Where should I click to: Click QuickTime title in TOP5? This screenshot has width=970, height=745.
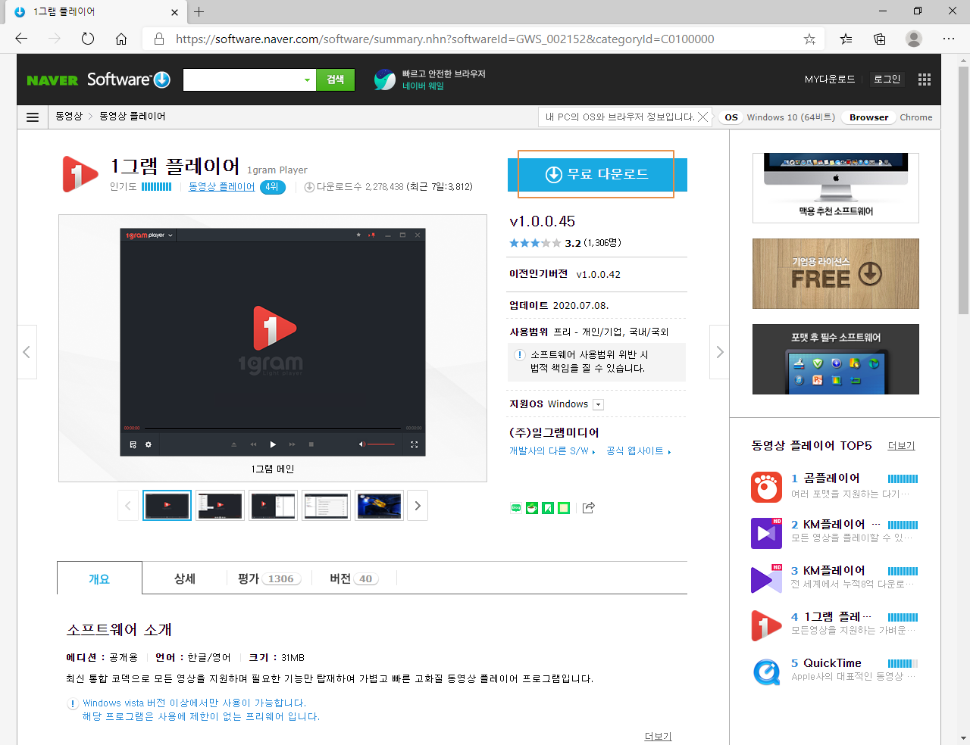coord(832,663)
